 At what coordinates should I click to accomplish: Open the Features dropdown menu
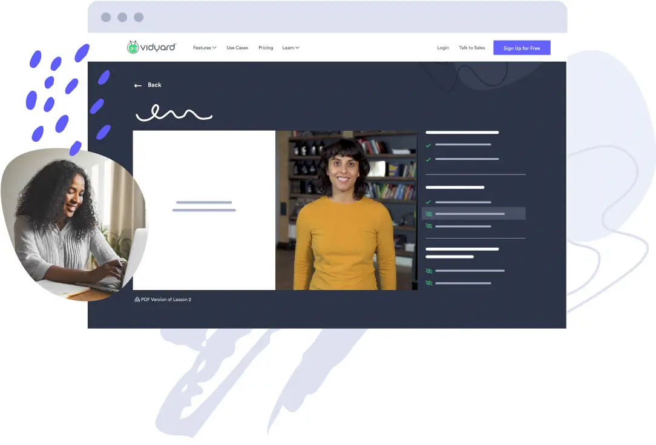(205, 48)
